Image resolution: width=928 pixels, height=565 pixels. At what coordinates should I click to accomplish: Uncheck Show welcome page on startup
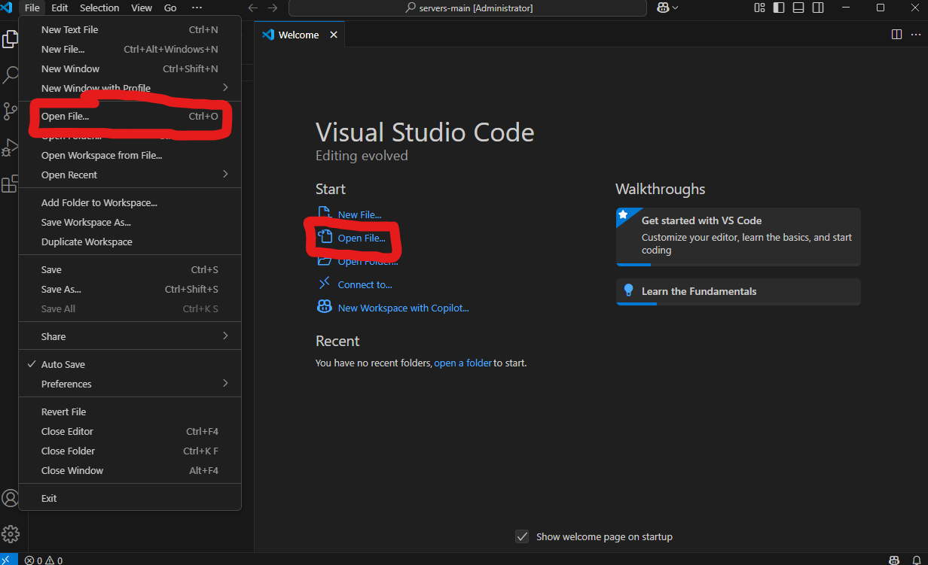[x=522, y=536]
